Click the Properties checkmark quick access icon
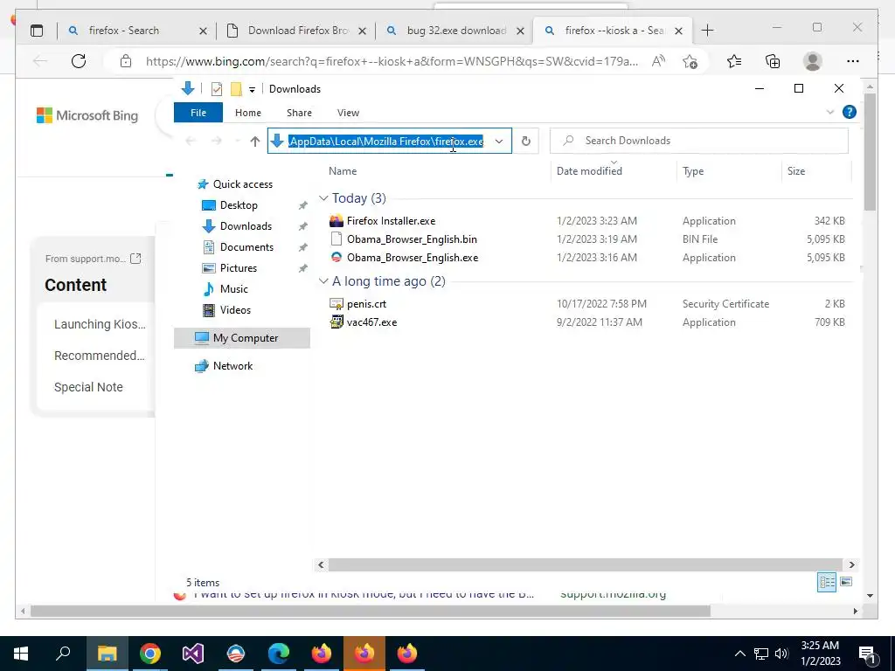Image resolution: width=895 pixels, height=671 pixels. click(x=217, y=89)
